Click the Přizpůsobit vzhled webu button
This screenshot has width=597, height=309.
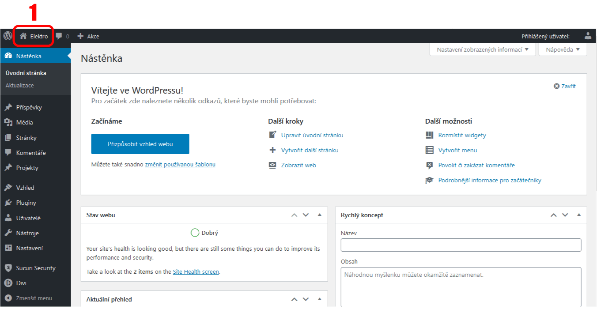pos(140,144)
